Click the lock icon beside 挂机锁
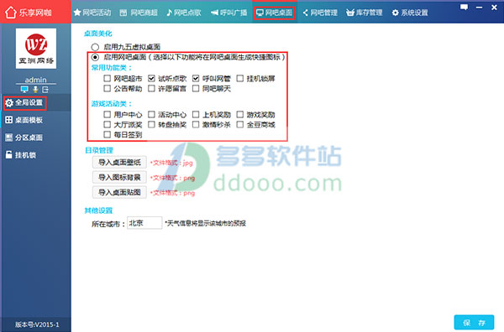Screen dimensions: 504x332 tap(9, 155)
